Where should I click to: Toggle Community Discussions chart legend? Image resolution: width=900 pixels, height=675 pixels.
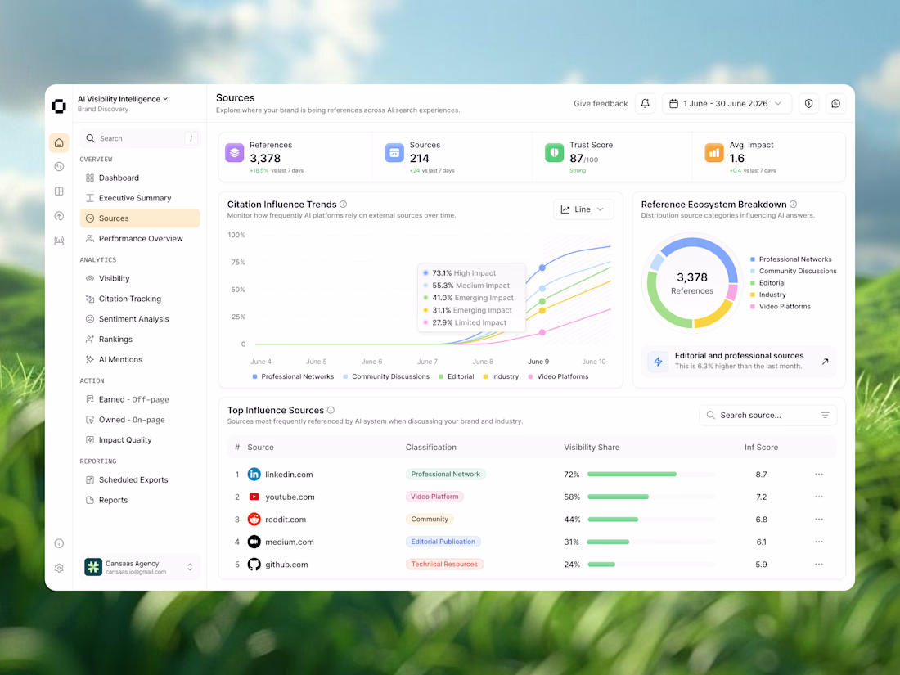point(386,376)
